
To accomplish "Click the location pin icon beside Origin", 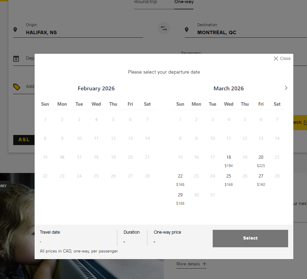I will [x=15, y=30].
